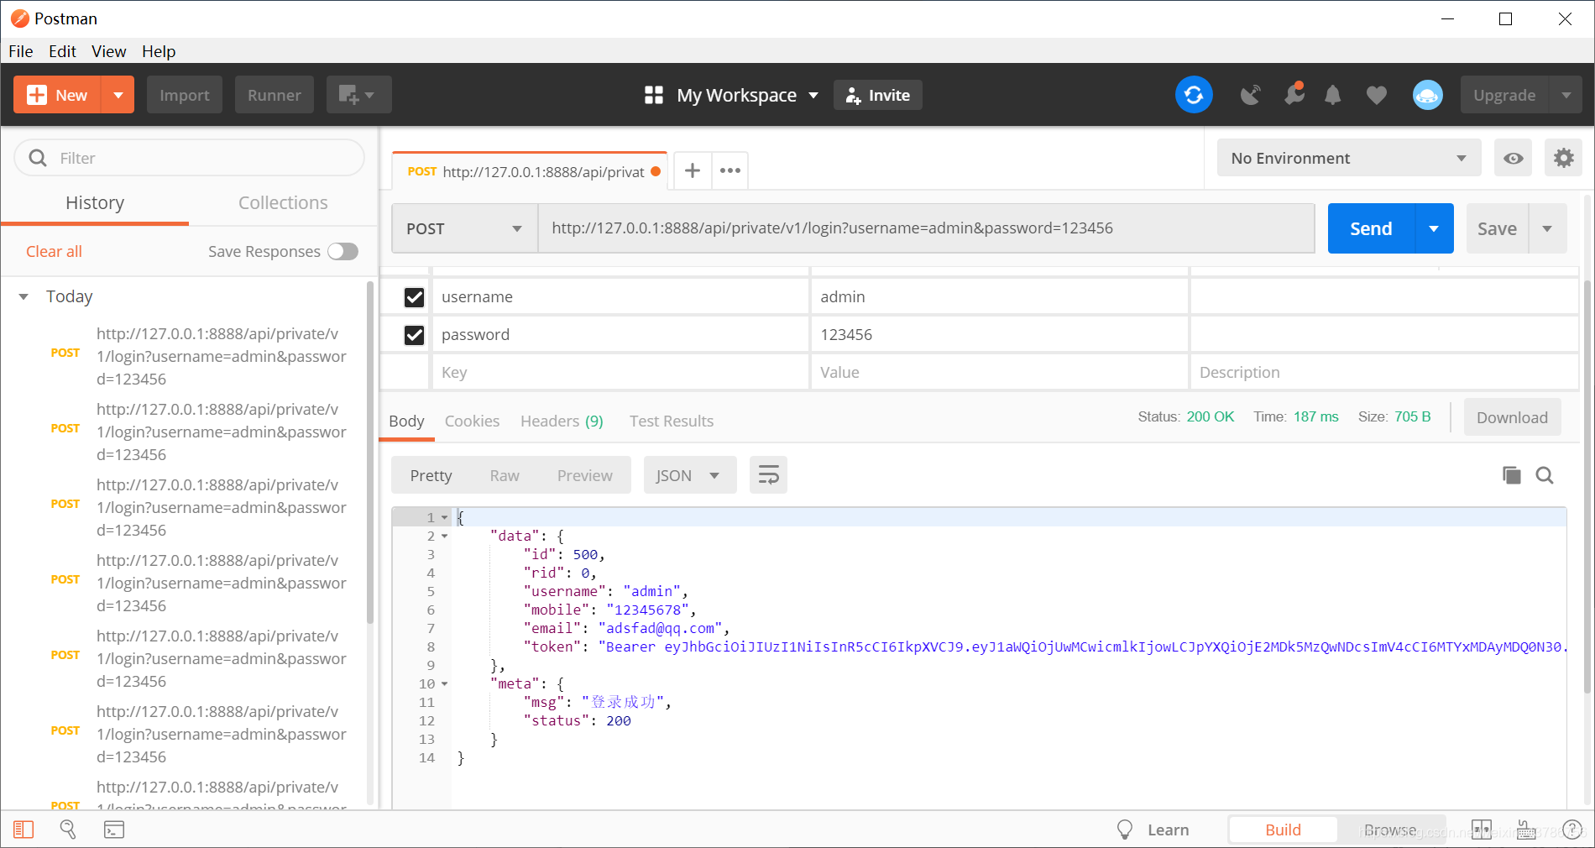Open the help question mark icon
Image resolution: width=1595 pixels, height=848 pixels.
click(x=1572, y=830)
